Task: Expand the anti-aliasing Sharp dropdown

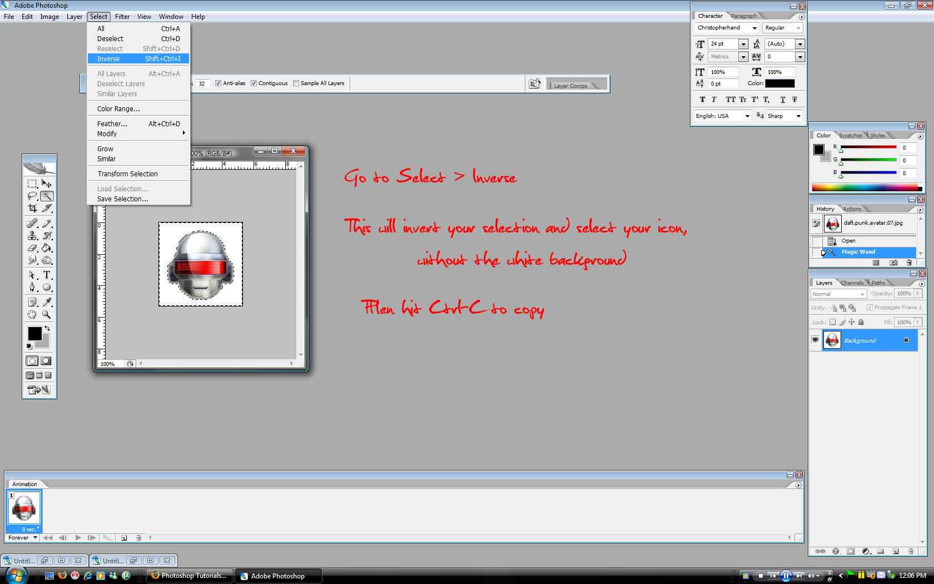Action: [x=798, y=116]
